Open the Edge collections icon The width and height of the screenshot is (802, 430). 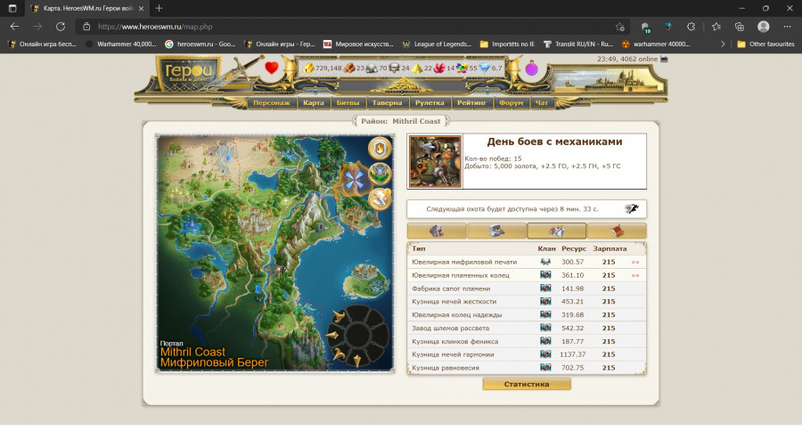pos(740,27)
